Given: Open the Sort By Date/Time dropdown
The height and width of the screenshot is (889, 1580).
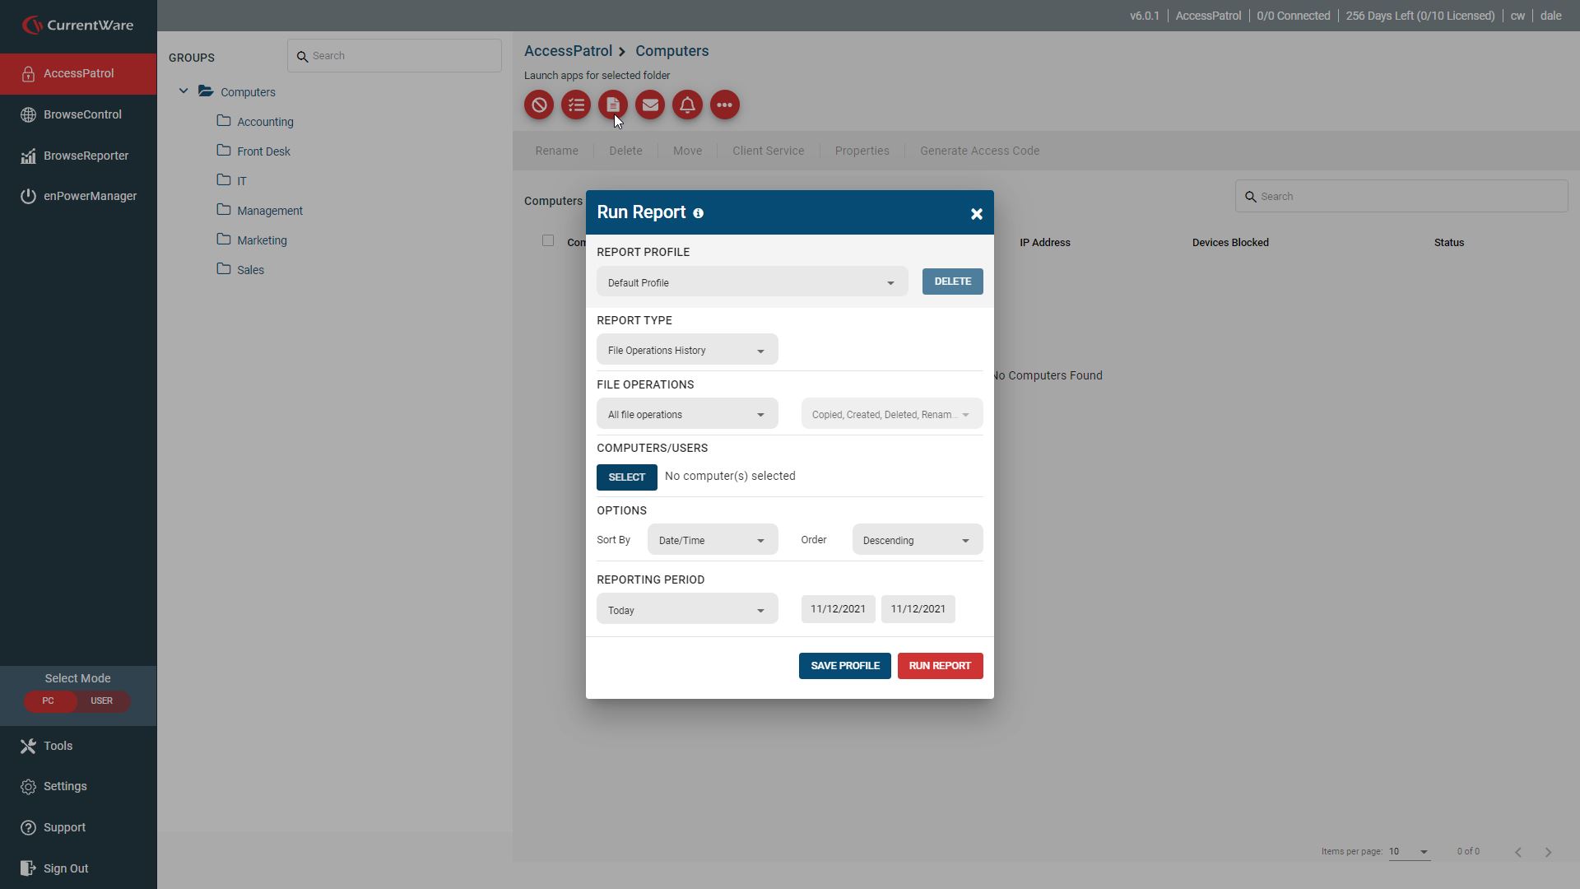Looking at the screenshot, I should (713, 539).
